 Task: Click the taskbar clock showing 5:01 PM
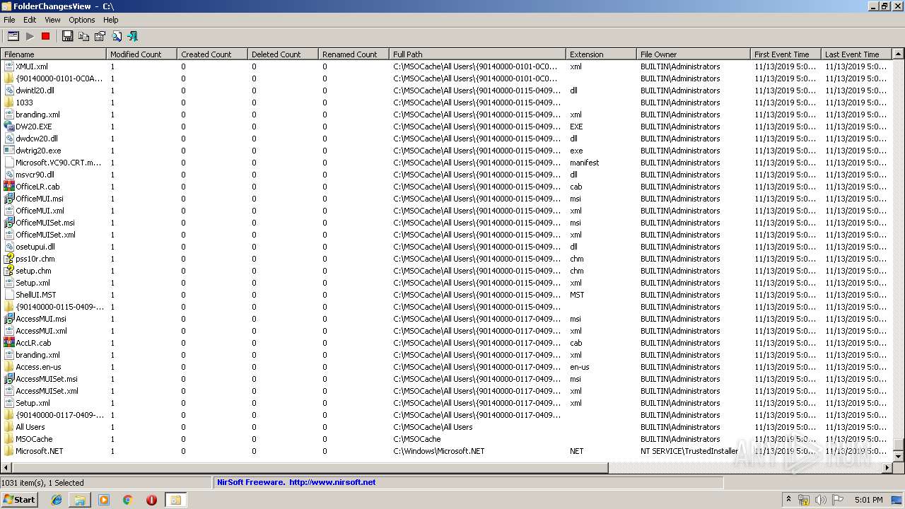coord(868,500)
